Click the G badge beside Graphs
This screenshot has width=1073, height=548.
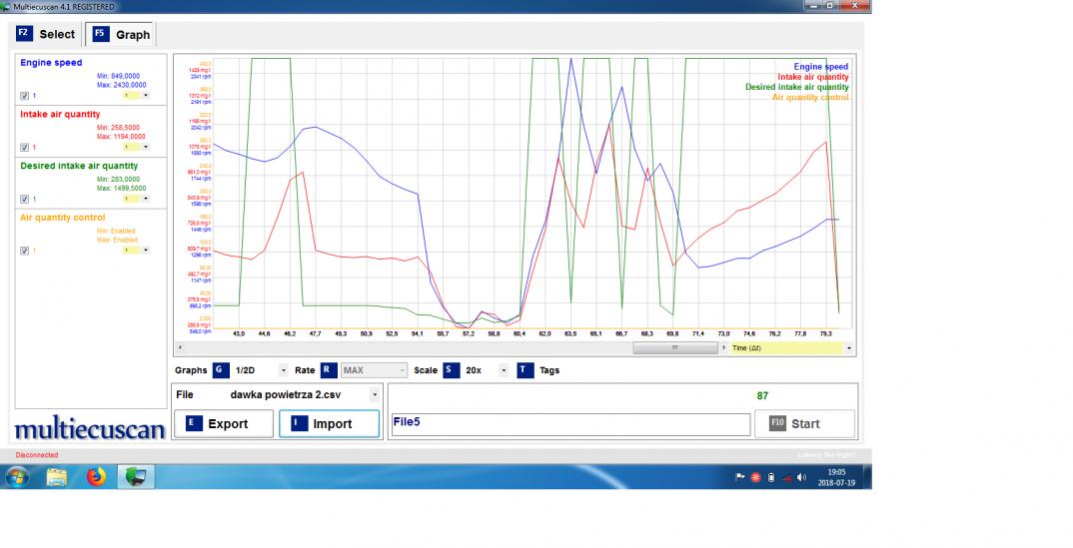221,369
